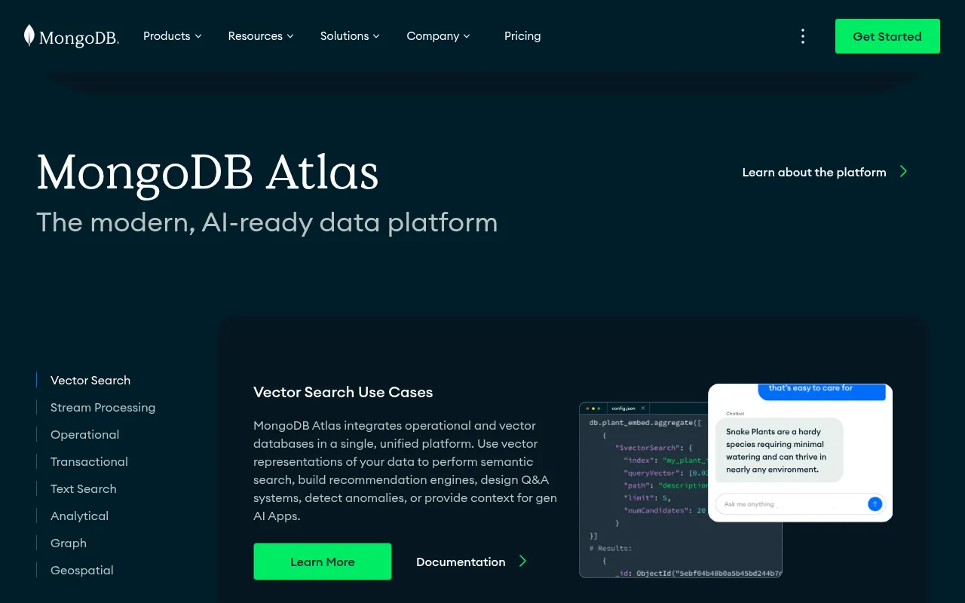Image resolution: width=965 pixels, height=603 pixels.
Task: Select the Vector Search tab
Action: point(90,380)
